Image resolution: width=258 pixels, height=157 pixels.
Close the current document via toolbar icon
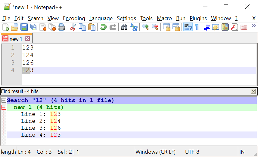point(43,27)
